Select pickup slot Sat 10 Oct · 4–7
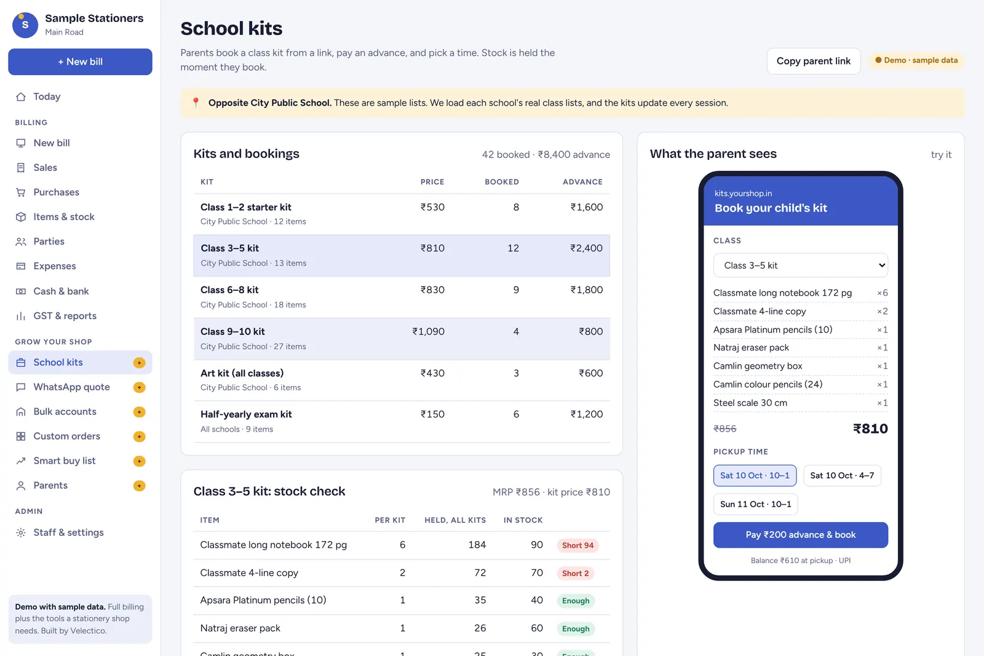Screen dimensions: 984x656 [842, 475]
